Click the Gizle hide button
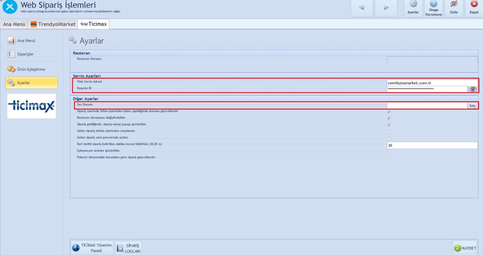This screenshot has width=483, height=255. (x=454, y=8)
